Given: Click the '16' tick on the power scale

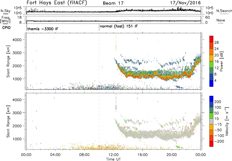Looking at the screenshot, I should coord(216,62).
